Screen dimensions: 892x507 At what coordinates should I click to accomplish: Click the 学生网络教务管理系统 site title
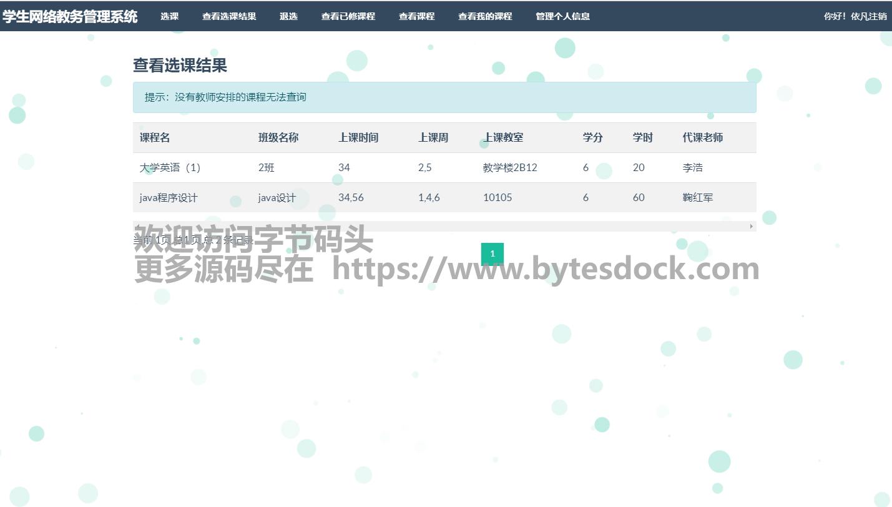tap(70, 16)
